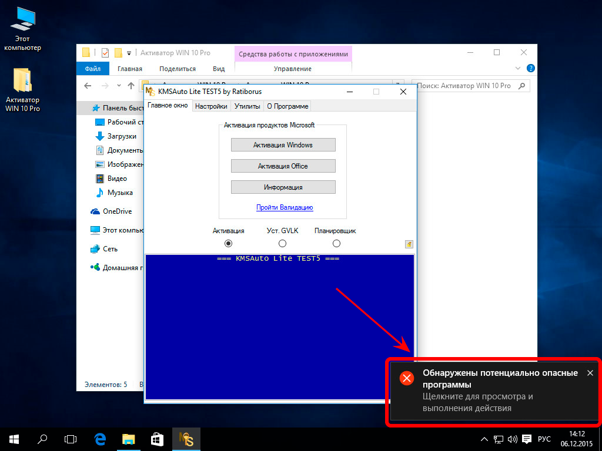Select the Активация radio button
The width and height of the screenshot is (602, 451).
[x=229, y=243]
